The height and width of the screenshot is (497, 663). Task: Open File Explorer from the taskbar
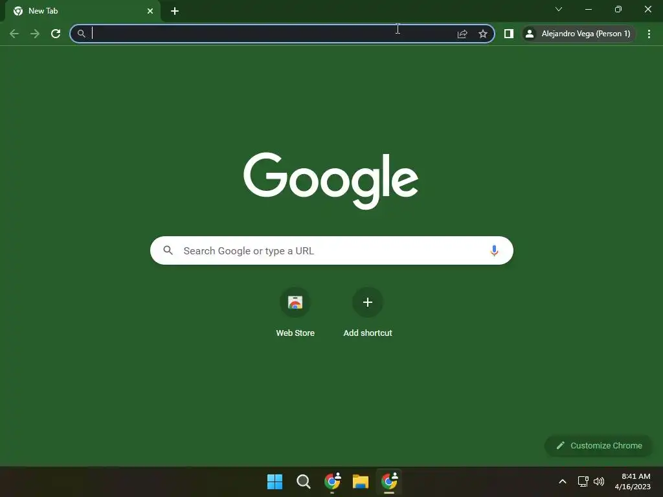point(361,481)
